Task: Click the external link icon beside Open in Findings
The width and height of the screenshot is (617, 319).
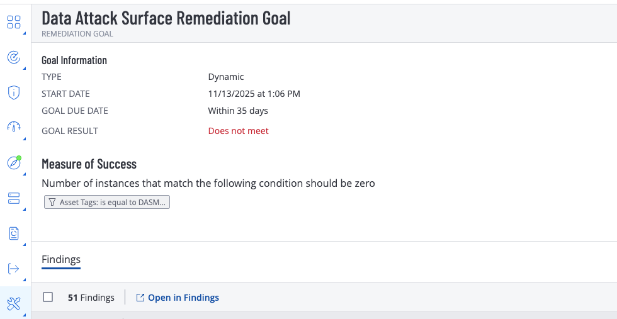Action: [140, 298]
